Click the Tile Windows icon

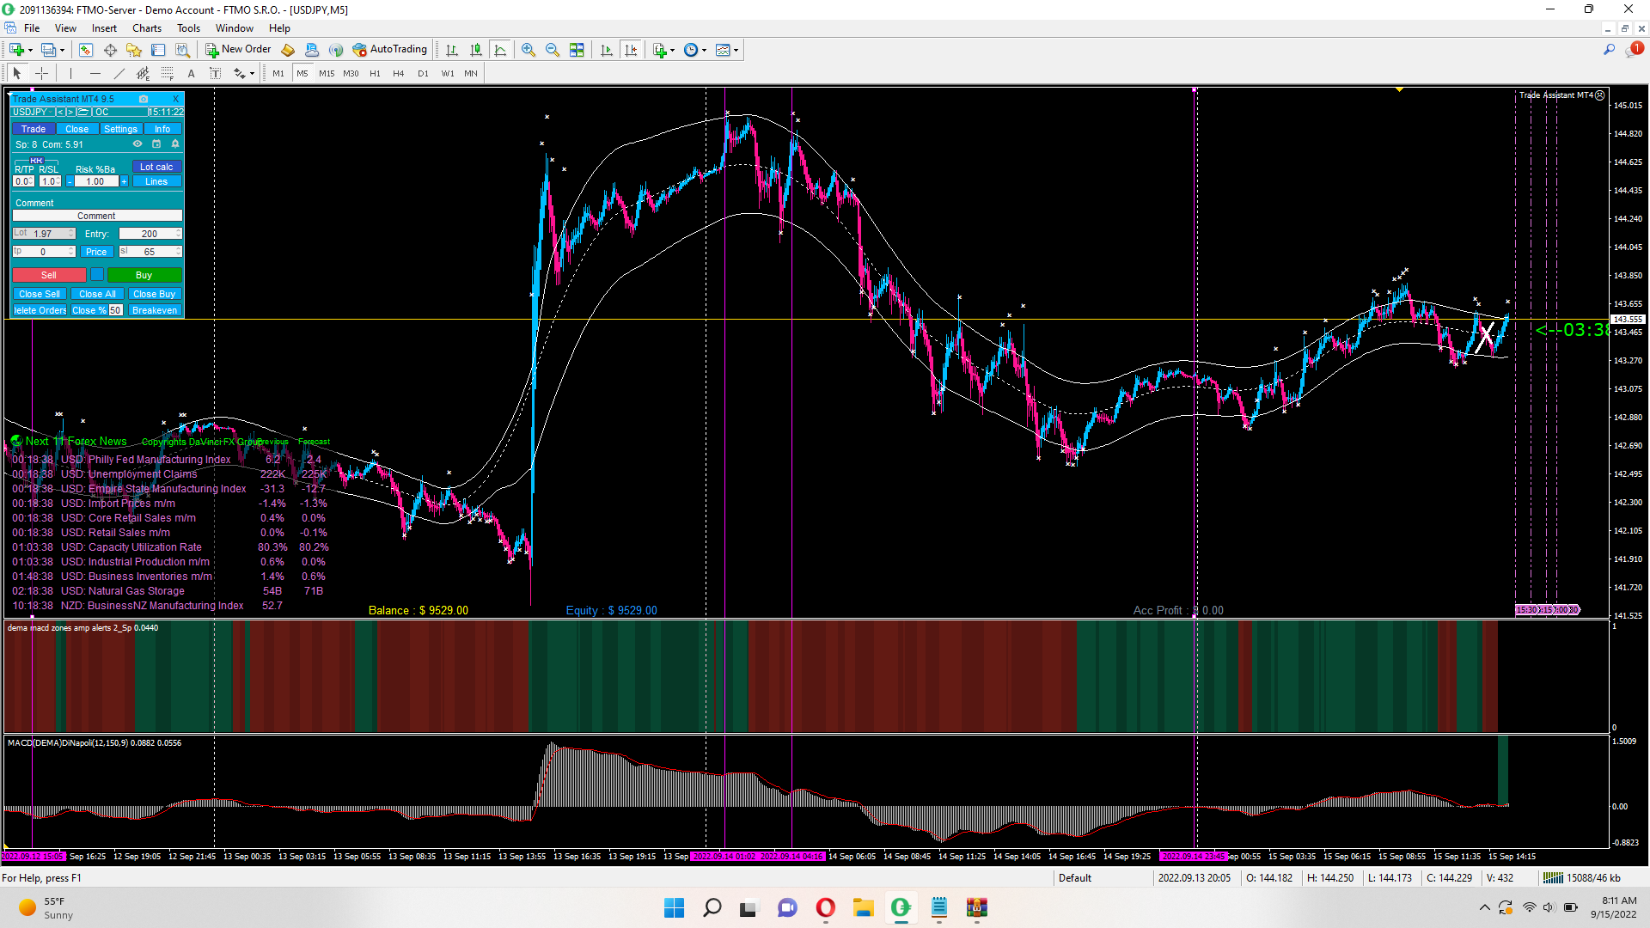point(577,50)
